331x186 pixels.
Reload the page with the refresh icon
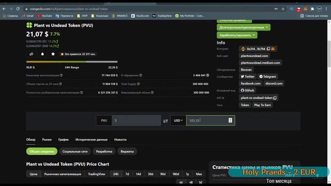tap(18, 9)
